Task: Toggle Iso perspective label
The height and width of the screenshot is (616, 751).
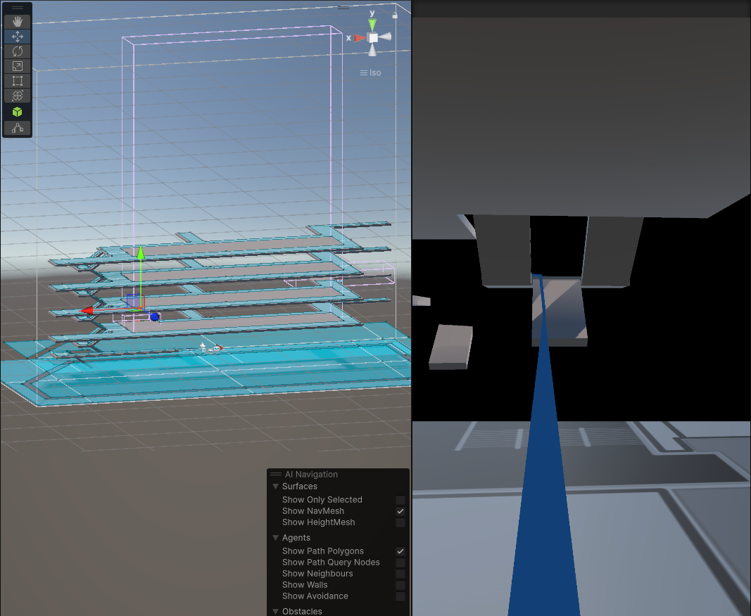Action: tap(371, 72)
